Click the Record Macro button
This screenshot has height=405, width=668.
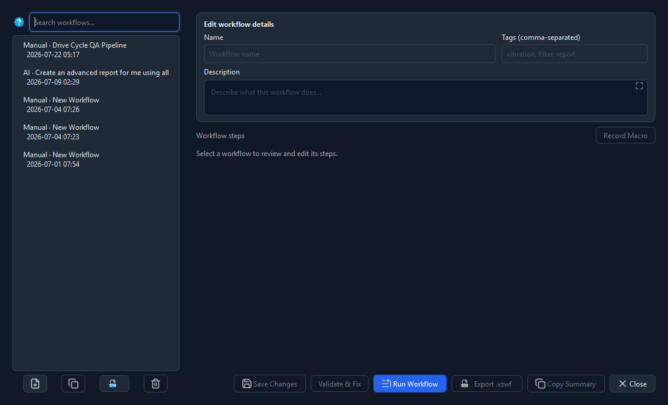(626, 135)
